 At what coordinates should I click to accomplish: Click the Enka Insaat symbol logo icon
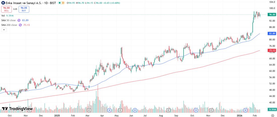(3, 3)
